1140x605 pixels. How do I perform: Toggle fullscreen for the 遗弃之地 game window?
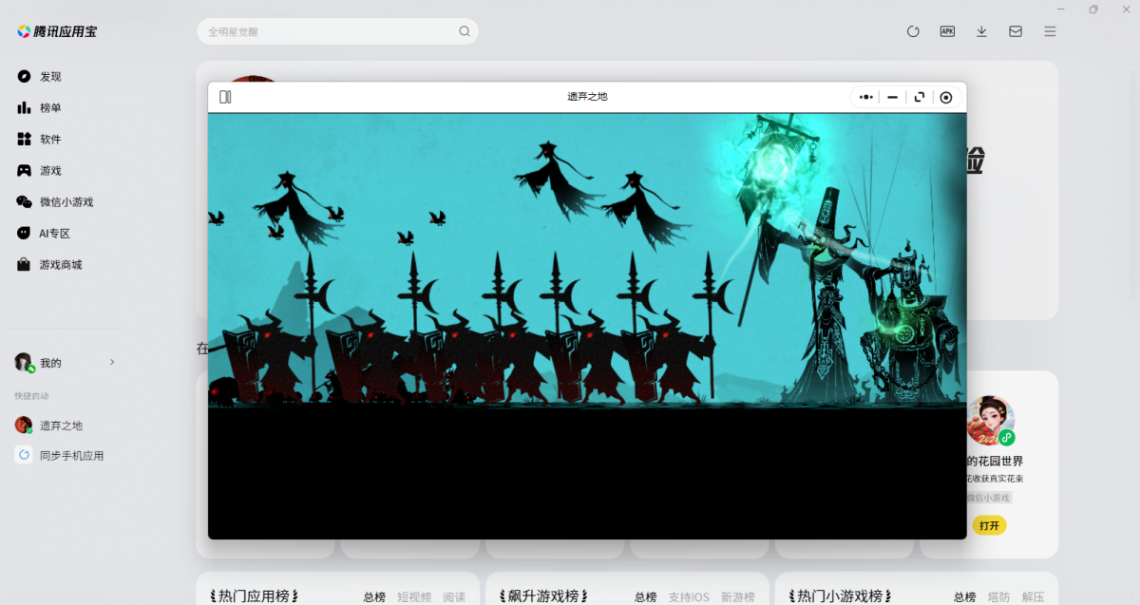[x=919, y=97]
